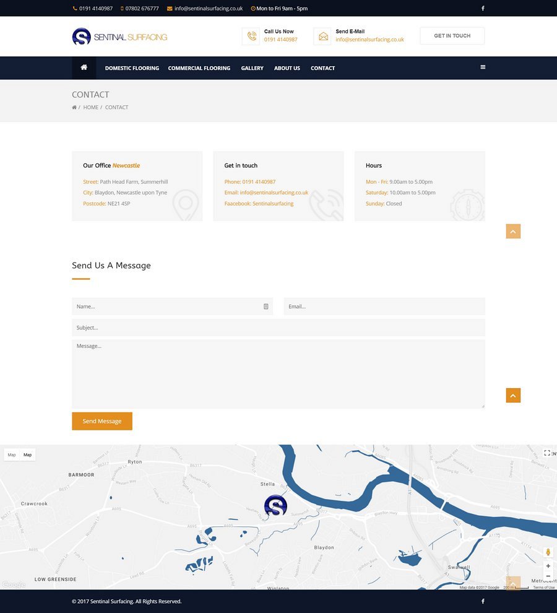Open the hamburger menu icon

(x=483, y=67)
